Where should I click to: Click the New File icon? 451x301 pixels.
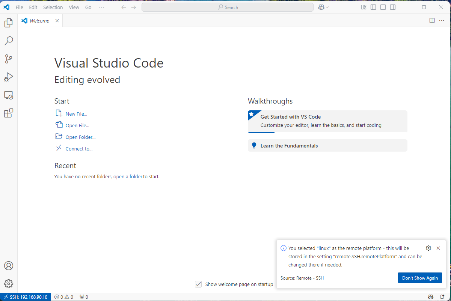(x=59, y=113)
